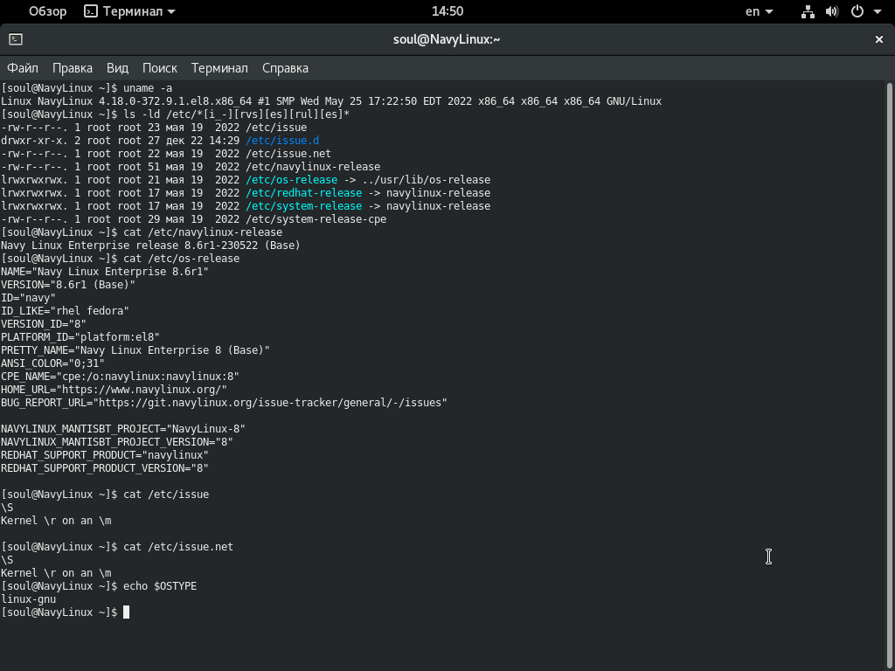The width and height of the screenshot is (895, 671).
Task: Click the /etc/system-release symlink name
Action: click(x=303, y=206)
